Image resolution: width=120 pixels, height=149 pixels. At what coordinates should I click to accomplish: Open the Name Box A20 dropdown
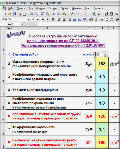click(23, 24)
